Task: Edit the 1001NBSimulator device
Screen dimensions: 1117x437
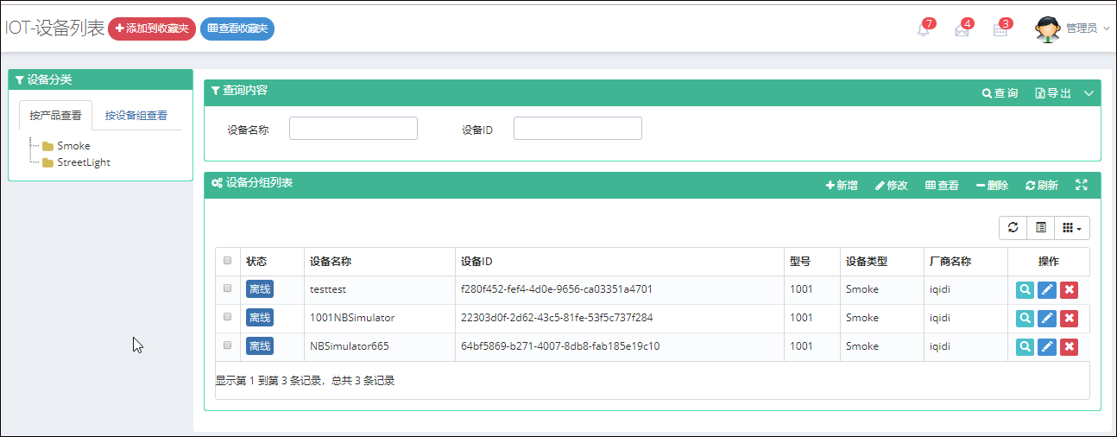Action: coord(1047,319)
